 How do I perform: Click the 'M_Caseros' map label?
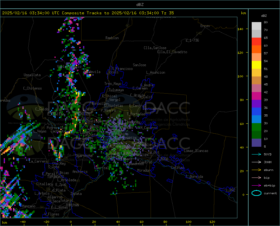click(x=149, y=127)
